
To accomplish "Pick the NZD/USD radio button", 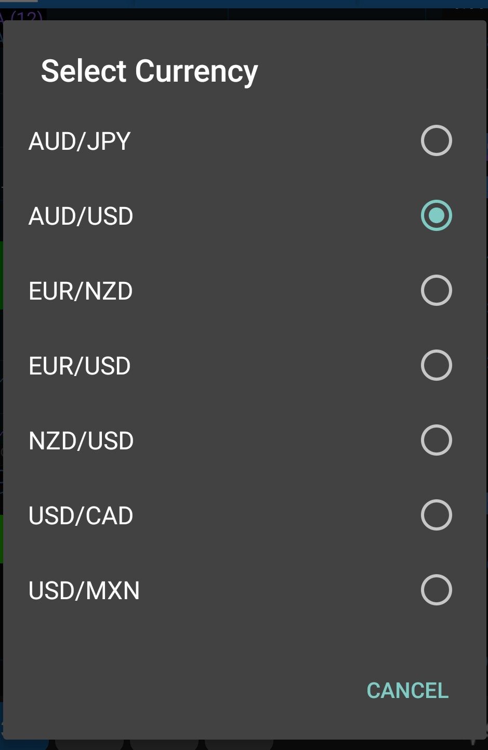I will click(x=436, y=440).
